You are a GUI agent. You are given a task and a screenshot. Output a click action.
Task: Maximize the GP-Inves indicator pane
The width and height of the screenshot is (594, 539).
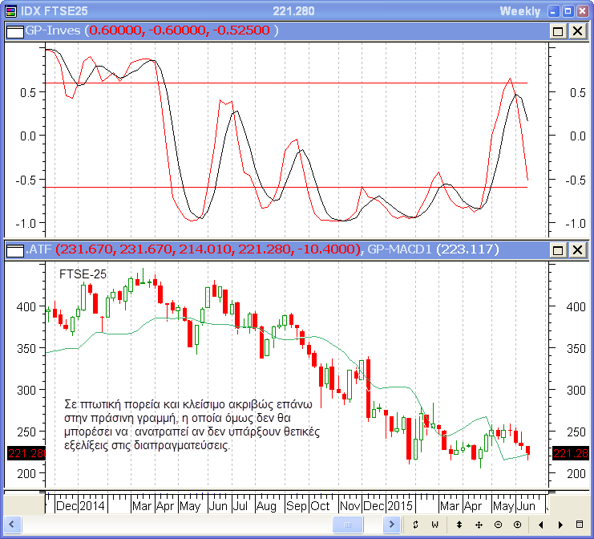click(558, 31)
